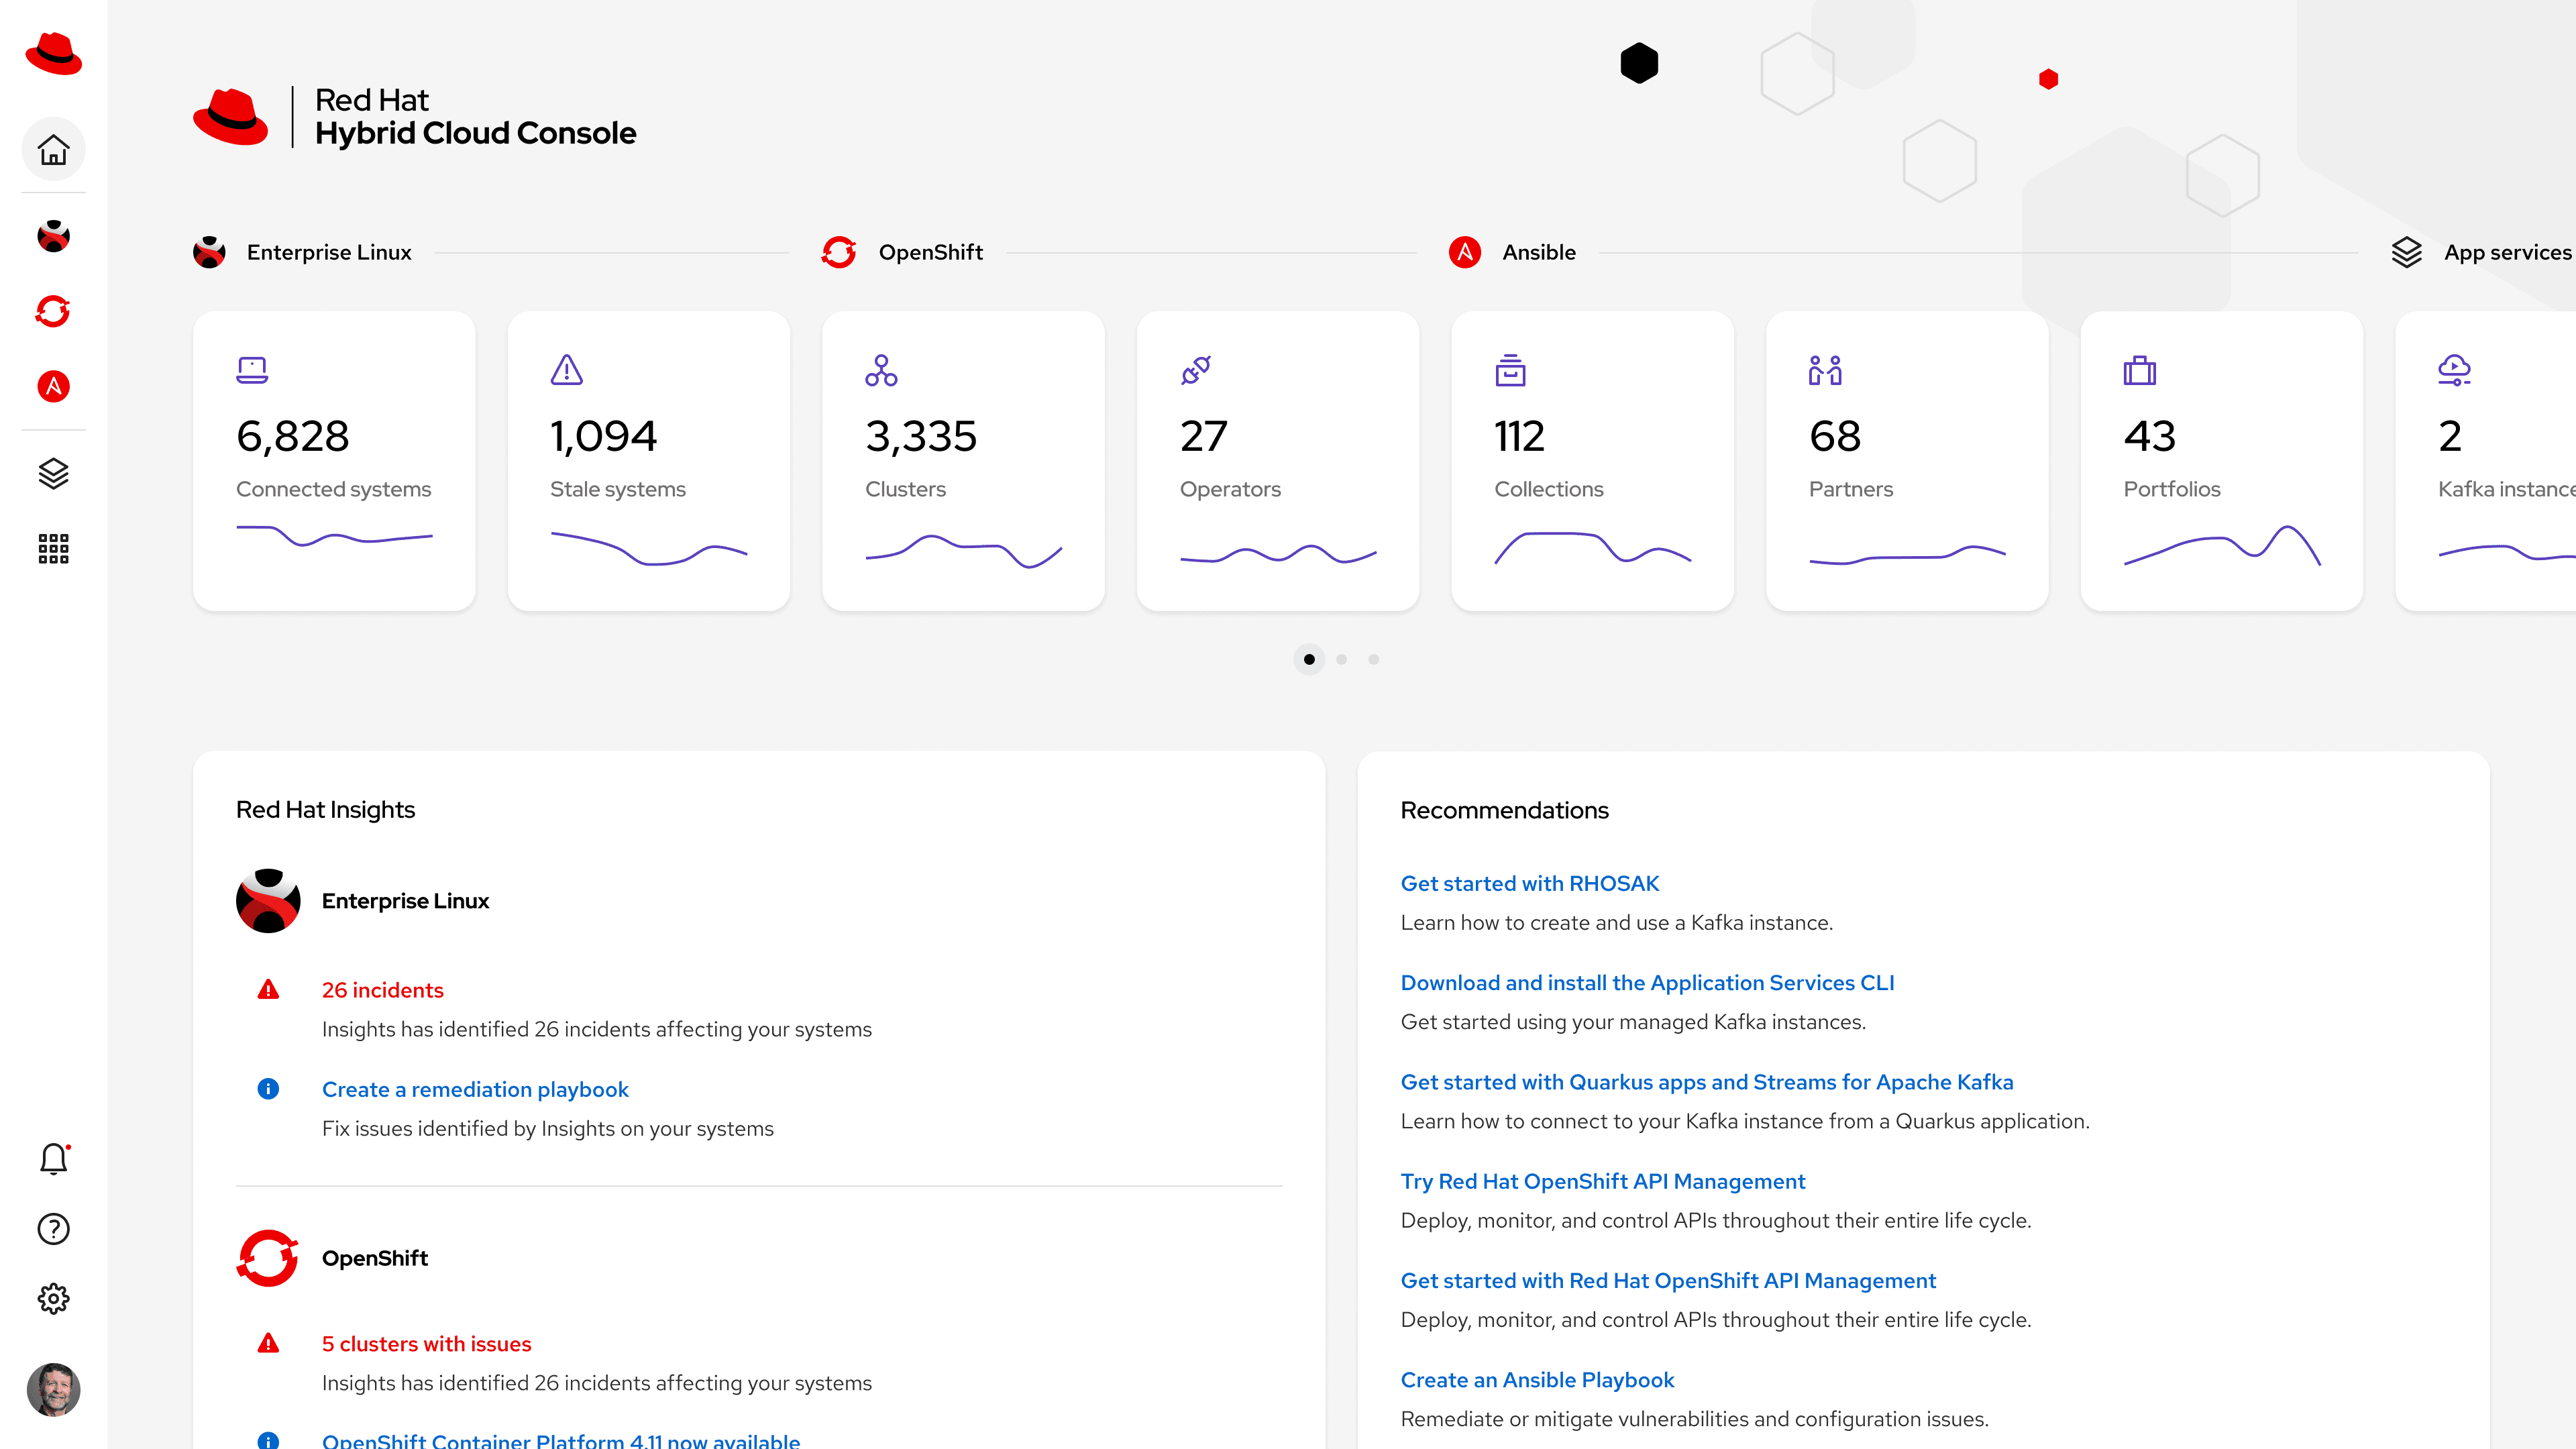Click the info icon beside Create a remediation playbook
2576x1449 pixels.
268,1089
